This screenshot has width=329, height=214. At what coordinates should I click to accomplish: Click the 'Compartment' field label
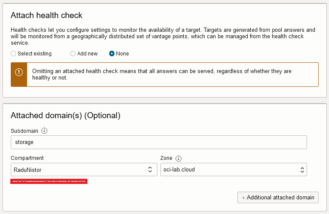point(27,158)
